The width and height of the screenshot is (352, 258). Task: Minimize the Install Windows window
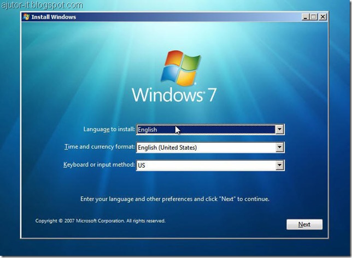pyautogui.click(x=306, y=17)
